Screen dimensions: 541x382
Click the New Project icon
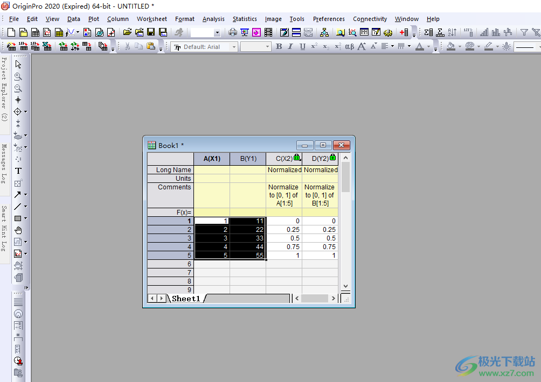(10, 33)
